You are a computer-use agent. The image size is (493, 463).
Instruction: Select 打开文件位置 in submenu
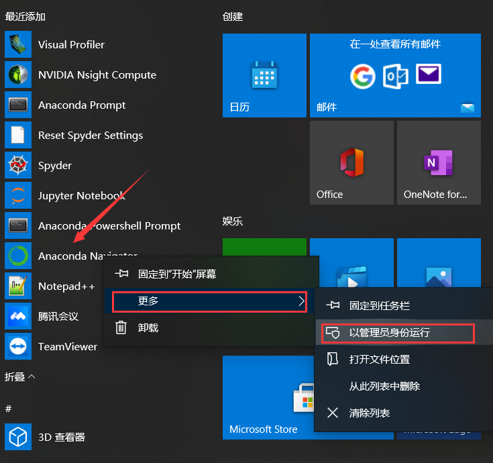pyautogui.click(x=404, y=359)
